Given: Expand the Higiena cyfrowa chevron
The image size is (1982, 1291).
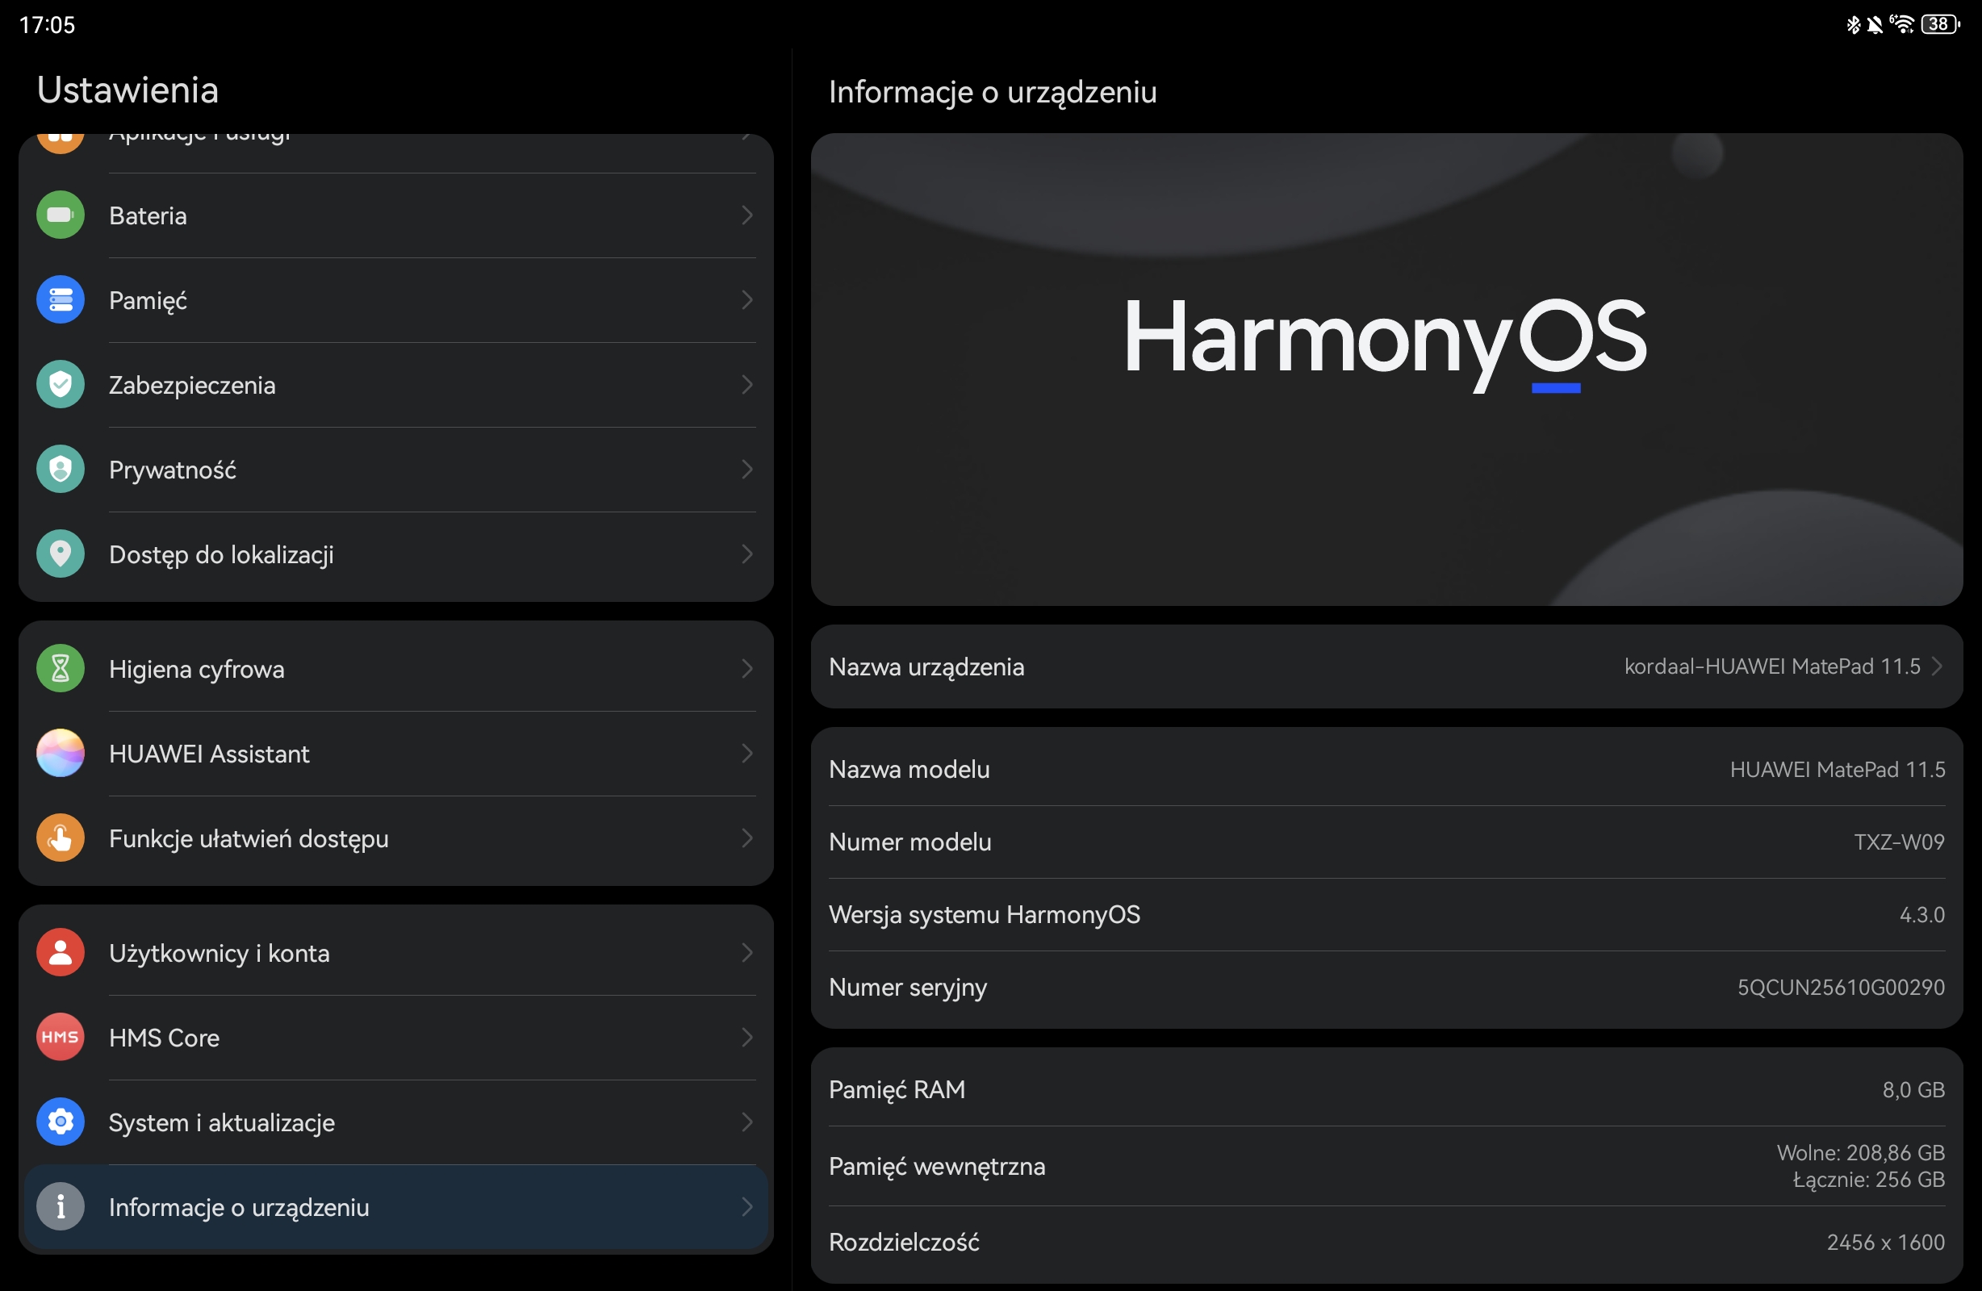Looking at the screenshot, I should pyautogui.click(x=747, y=669).
